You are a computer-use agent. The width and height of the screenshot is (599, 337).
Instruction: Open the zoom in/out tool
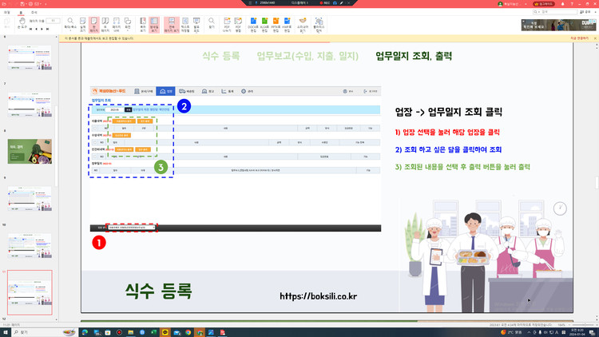[x=70, y=25]
